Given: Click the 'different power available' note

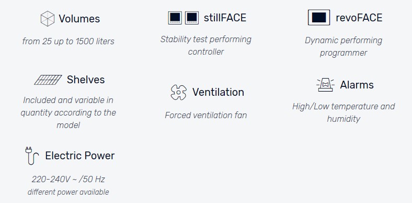Looking at the screenshot, I should 68,192.
